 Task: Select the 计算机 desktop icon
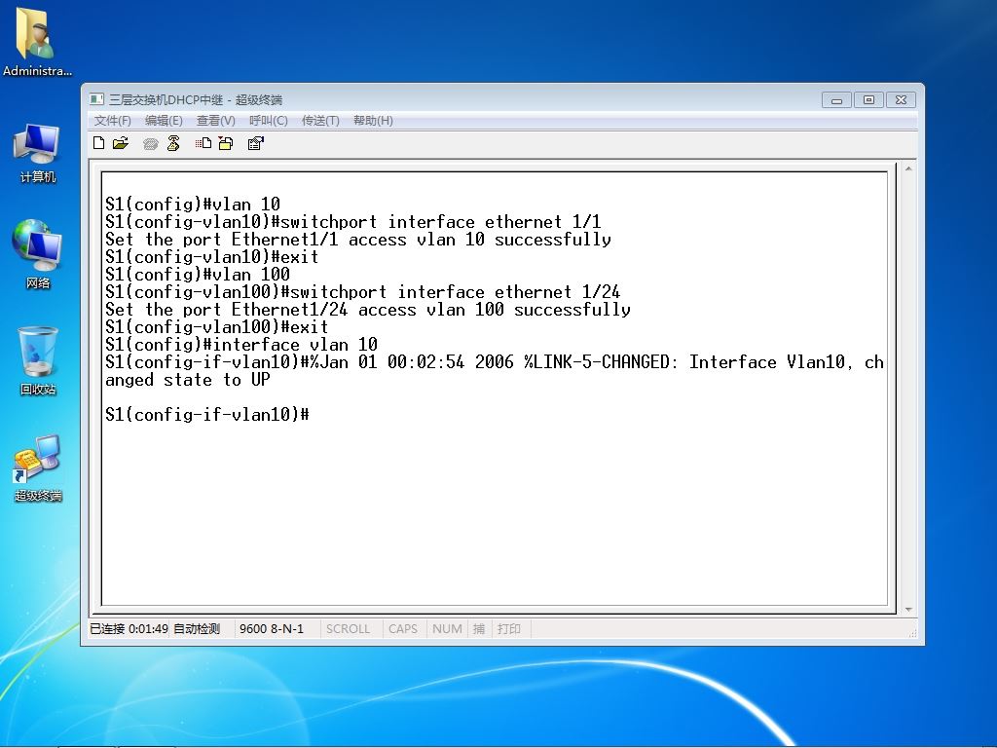(38, 154)
